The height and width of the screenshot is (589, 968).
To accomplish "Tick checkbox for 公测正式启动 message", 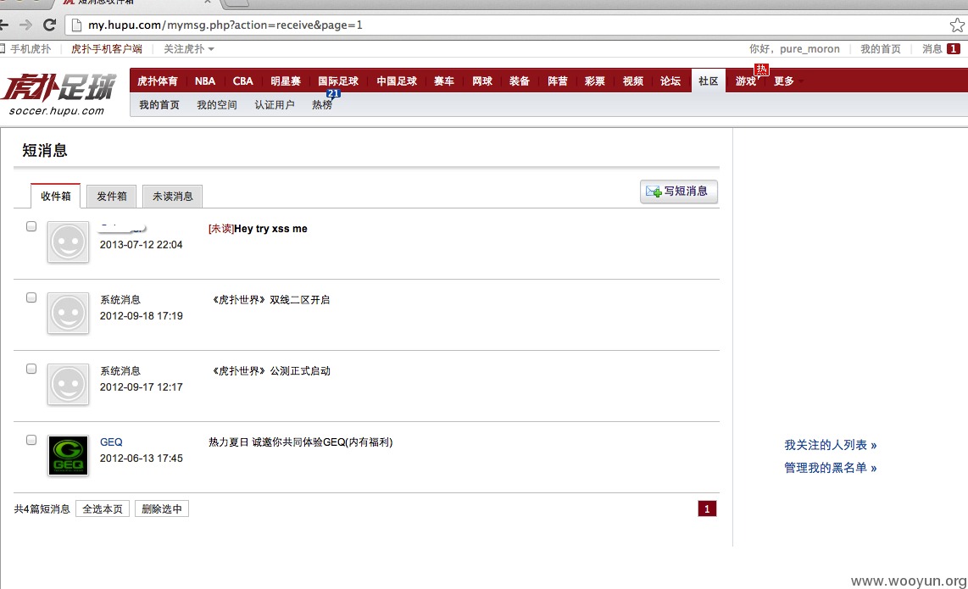I will 31,369.
